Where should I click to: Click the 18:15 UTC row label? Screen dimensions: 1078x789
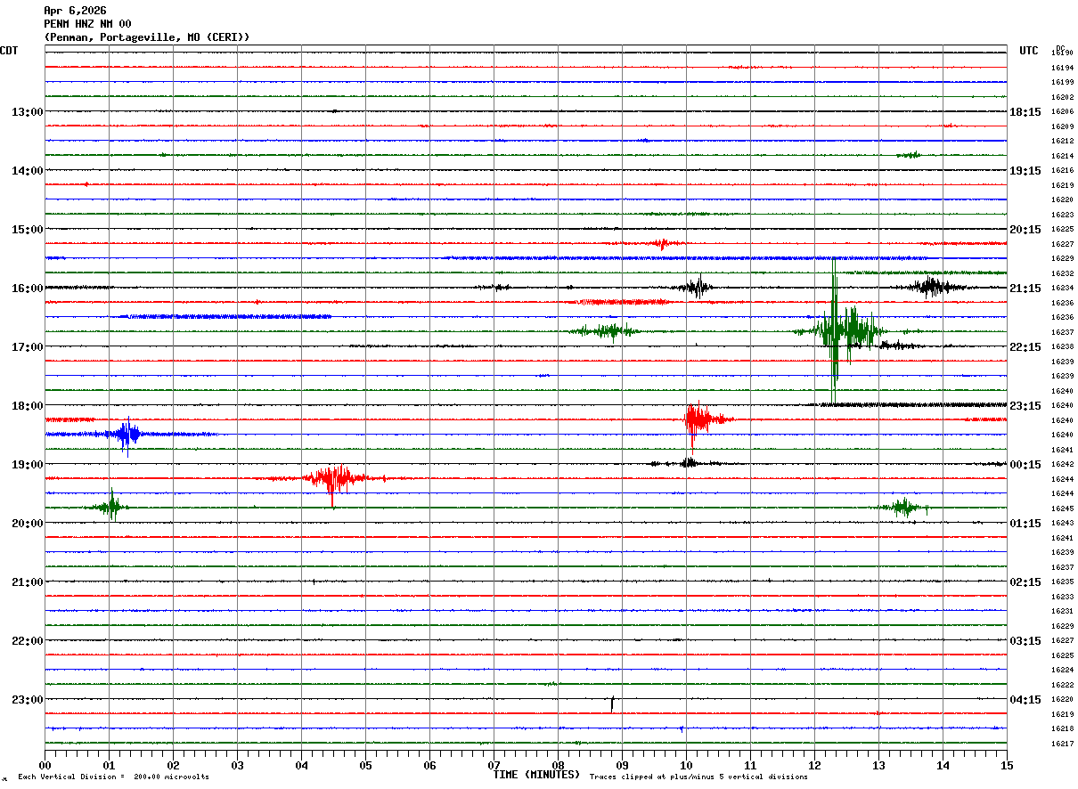[1025, 112]
